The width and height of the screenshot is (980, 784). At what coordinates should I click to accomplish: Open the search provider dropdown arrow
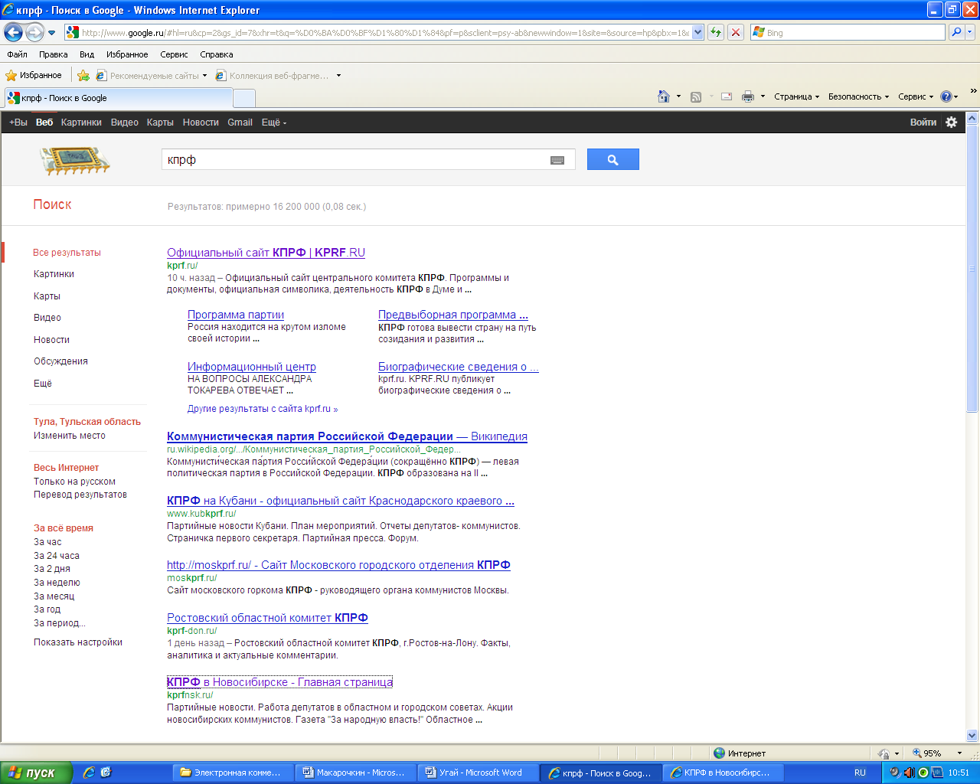pos(970,32)
